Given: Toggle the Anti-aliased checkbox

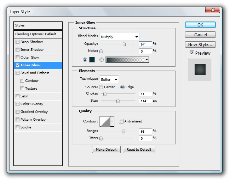Looking at the screenshot, I should pos(121,121).
